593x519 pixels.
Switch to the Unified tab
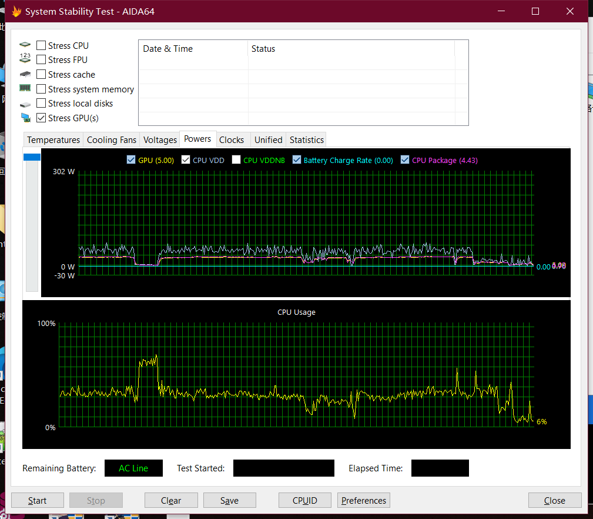point(268,139)
